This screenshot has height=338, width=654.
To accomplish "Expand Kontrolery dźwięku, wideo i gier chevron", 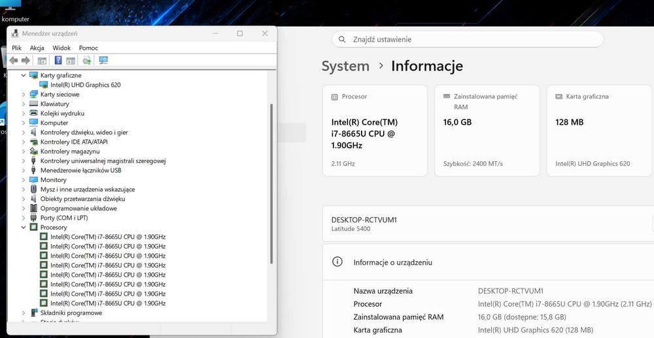I will click(24, 132).
